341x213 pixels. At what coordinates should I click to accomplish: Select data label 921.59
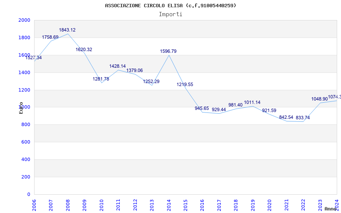(269, 110)
